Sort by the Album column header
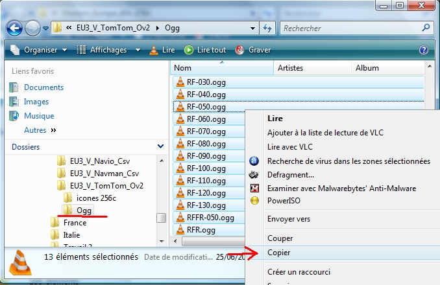This screenshot has width=440, height=285. click(387, 68)
